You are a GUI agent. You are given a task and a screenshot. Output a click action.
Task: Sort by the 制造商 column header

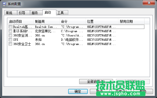[x=46, y=21]
